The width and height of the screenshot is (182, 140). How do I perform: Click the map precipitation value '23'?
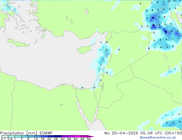pyautogui.click(x=154, y=25)
